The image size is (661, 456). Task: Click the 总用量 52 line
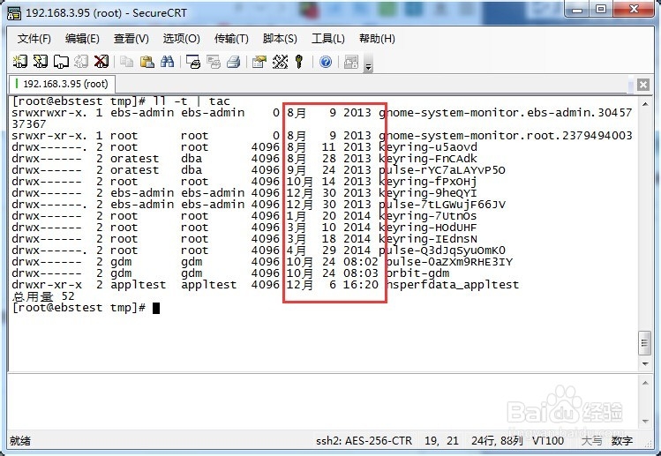[x=43, y=296]
